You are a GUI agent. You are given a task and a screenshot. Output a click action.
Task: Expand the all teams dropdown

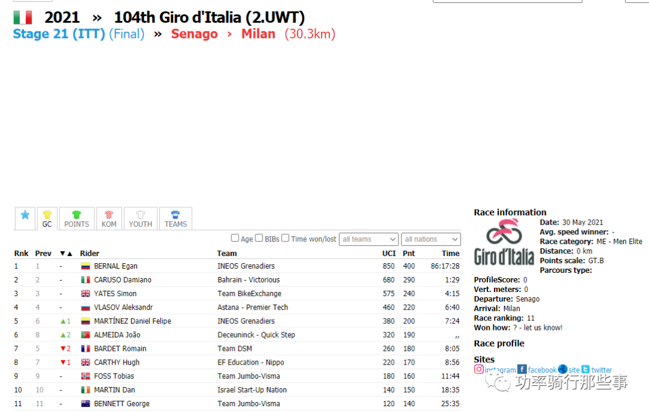pyautogui.click(x=368, y=239)
